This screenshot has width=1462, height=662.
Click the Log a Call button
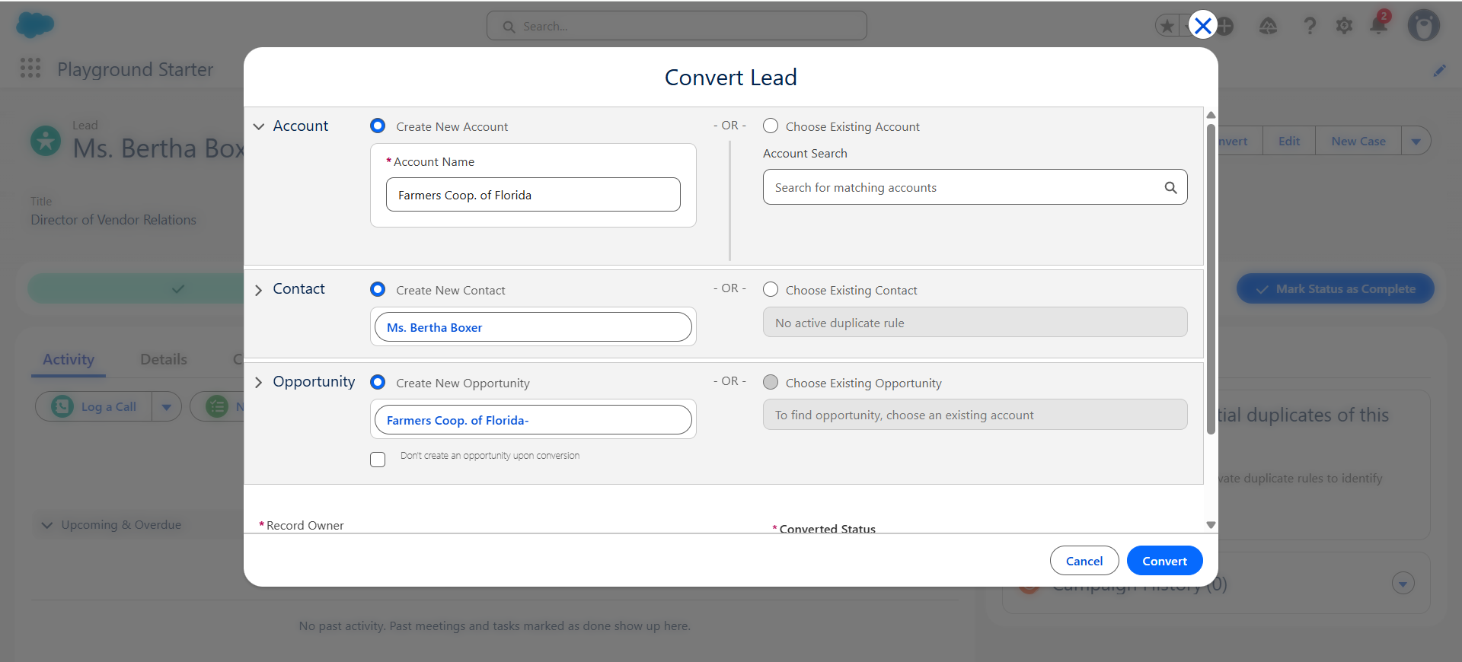click(x=94, y=406)
